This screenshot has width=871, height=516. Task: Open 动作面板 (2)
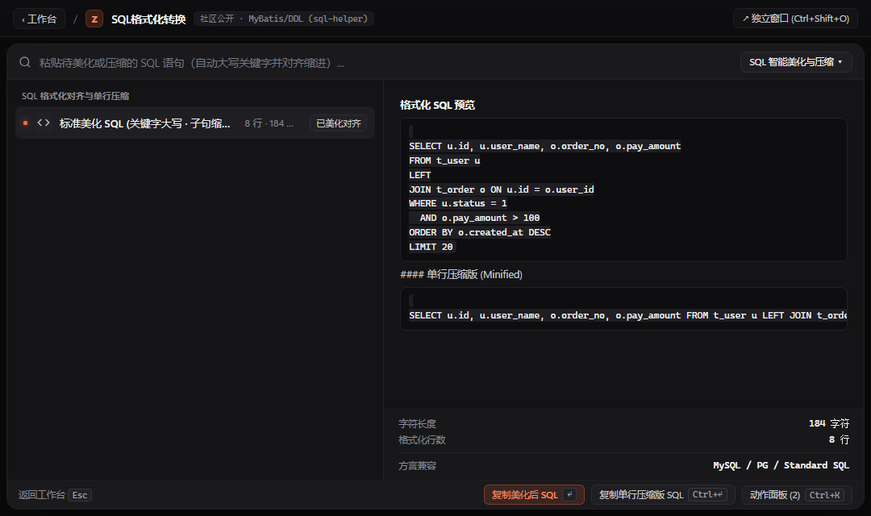[x=797, y=495]
